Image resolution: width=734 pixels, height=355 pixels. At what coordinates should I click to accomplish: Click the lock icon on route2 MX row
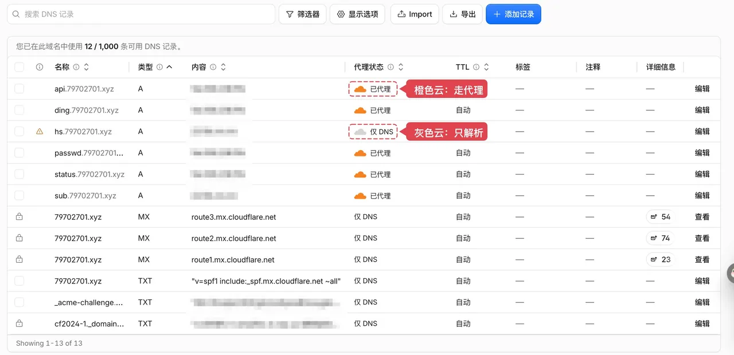[x=19, y=238]
